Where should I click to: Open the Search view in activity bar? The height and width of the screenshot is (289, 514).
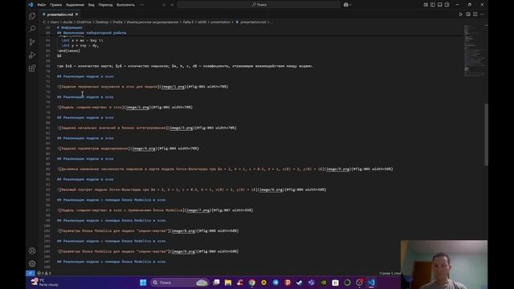click(32, 29)
